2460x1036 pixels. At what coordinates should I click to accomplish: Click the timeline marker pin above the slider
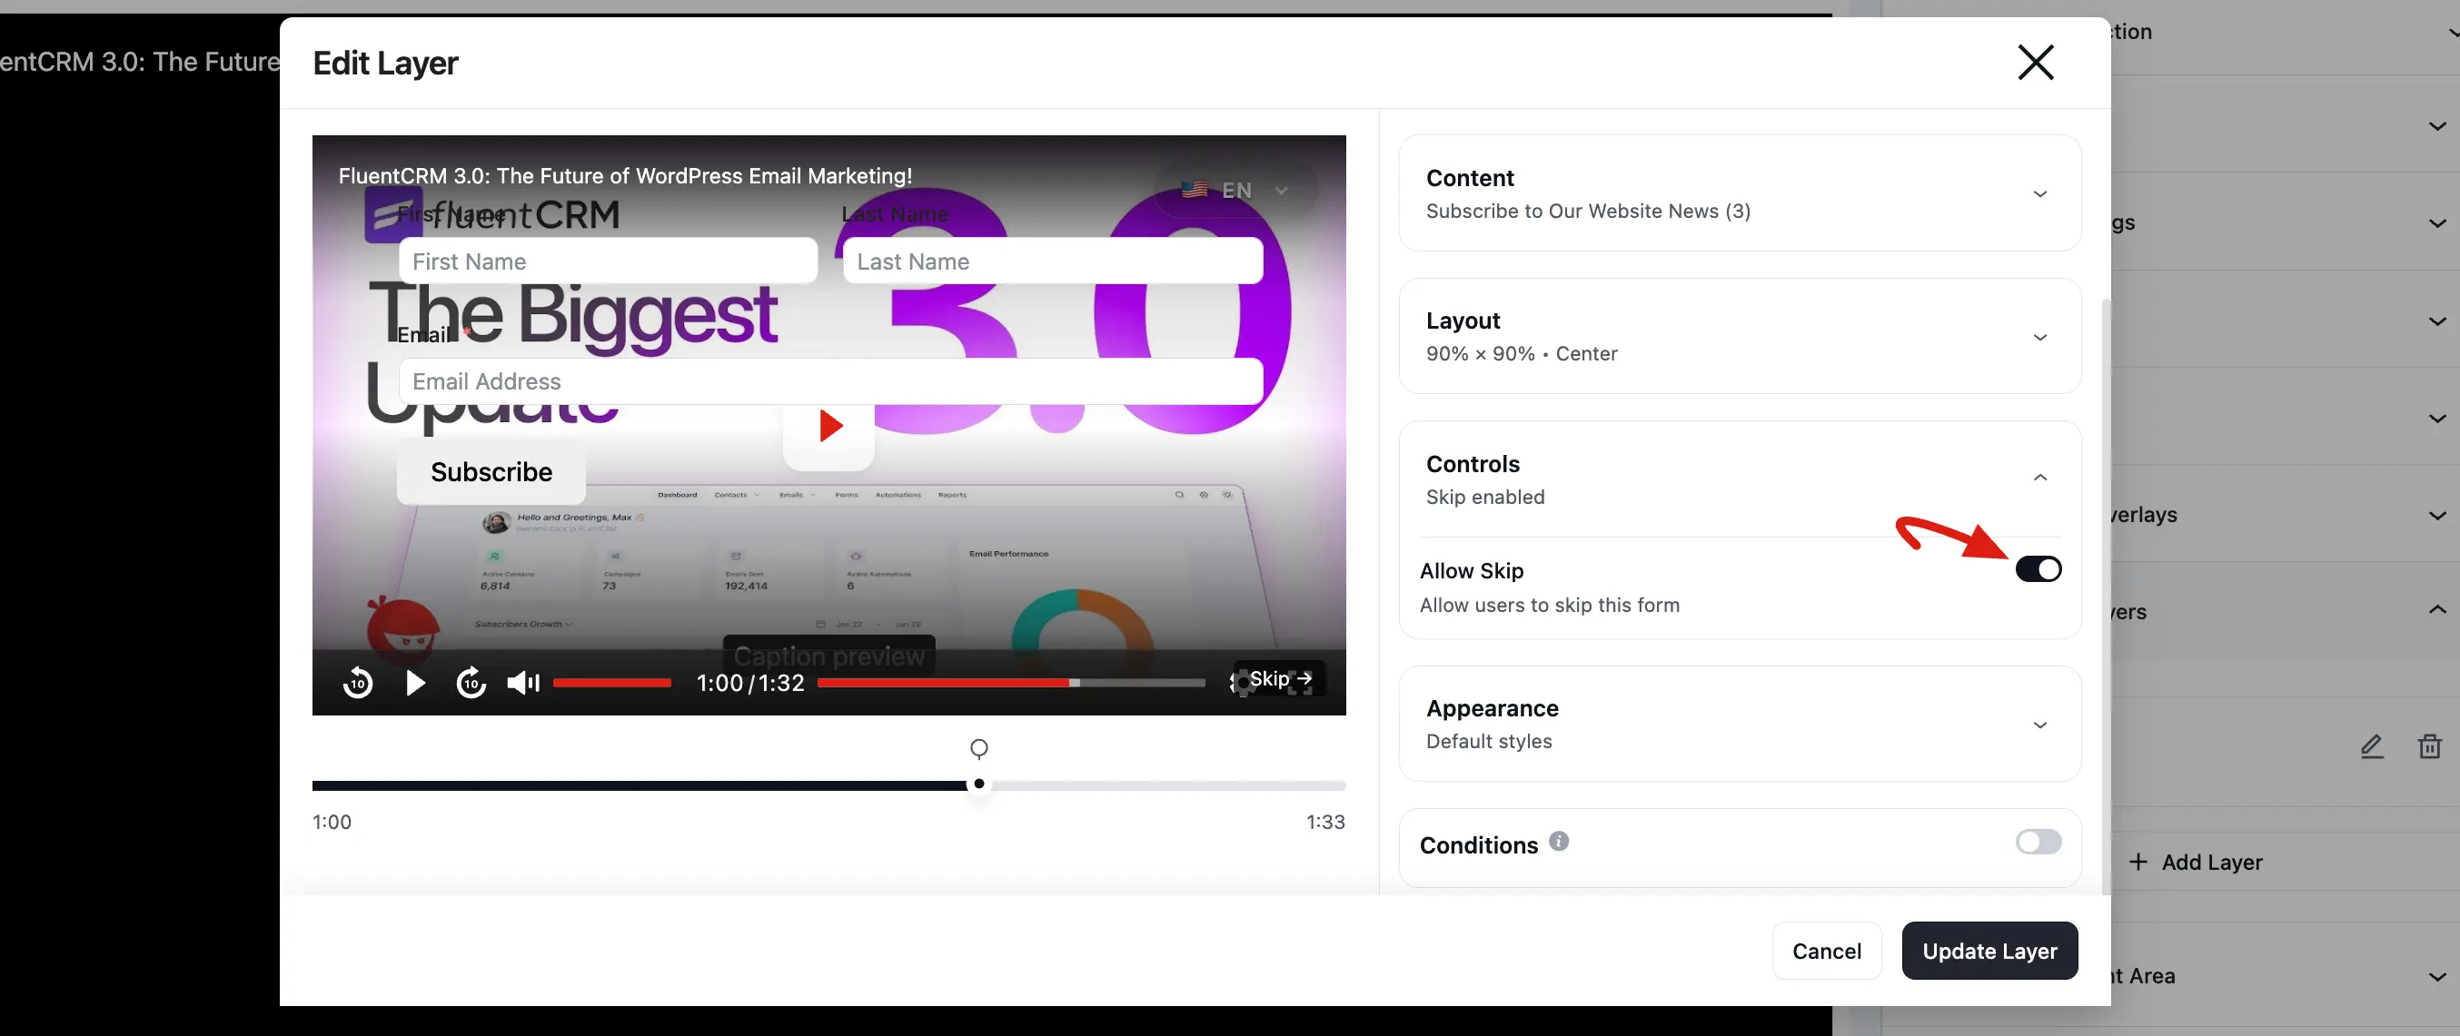coord(979,748)
